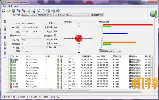Click the globe with info badge icon
Image resolution: width=159 pixels, height=100 pixels.
click(53, 11)
